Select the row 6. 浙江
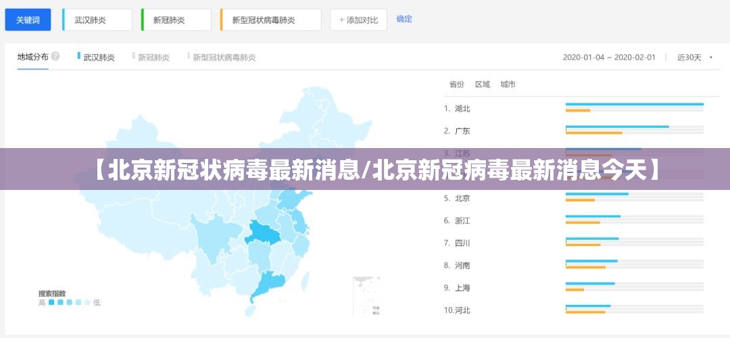 (574, 220)
